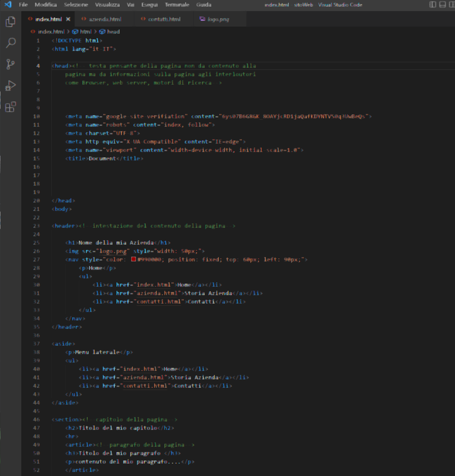Open the Extensions view
This screenshot has height=476, width=455.
click(11, 107)
